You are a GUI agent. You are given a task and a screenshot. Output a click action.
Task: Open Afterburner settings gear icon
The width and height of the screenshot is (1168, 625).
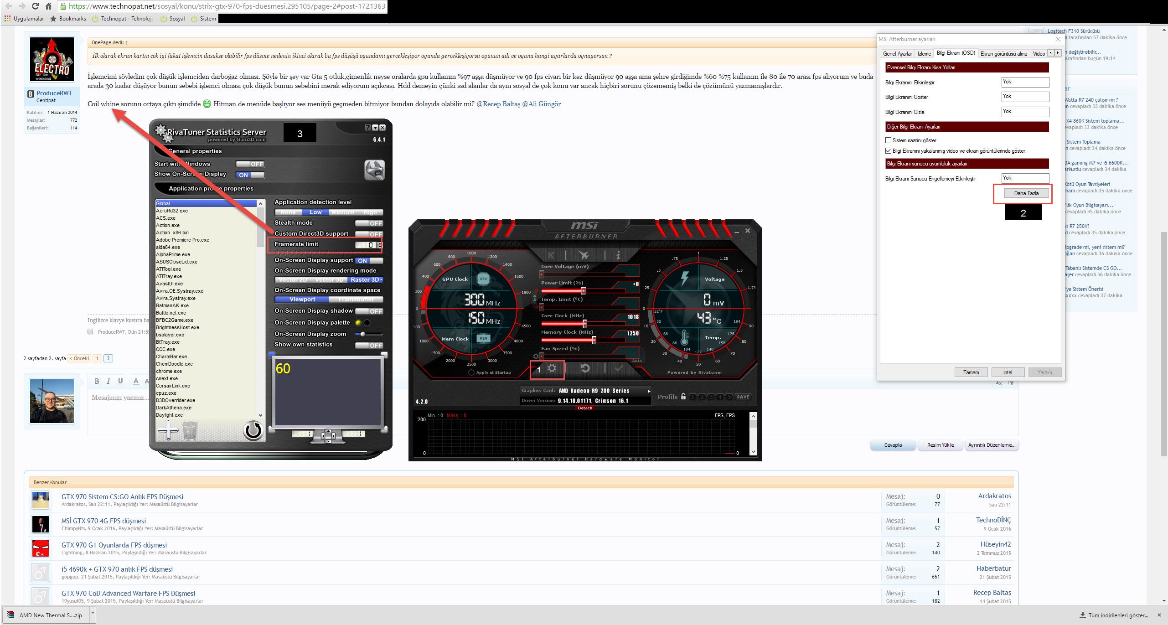552,369
